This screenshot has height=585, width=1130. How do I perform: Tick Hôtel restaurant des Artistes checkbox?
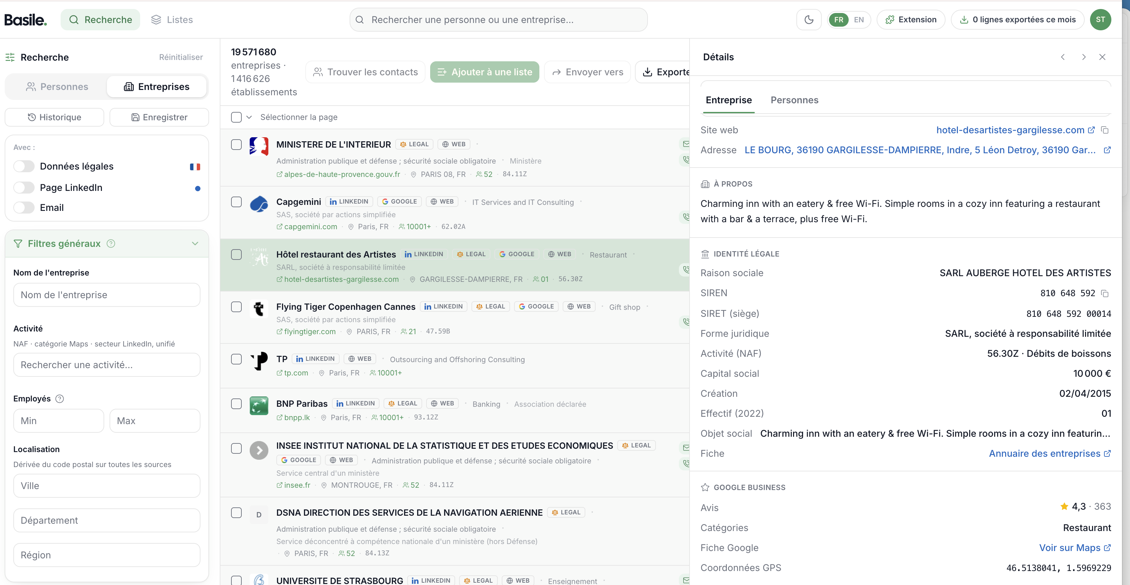tap(236, 255)
